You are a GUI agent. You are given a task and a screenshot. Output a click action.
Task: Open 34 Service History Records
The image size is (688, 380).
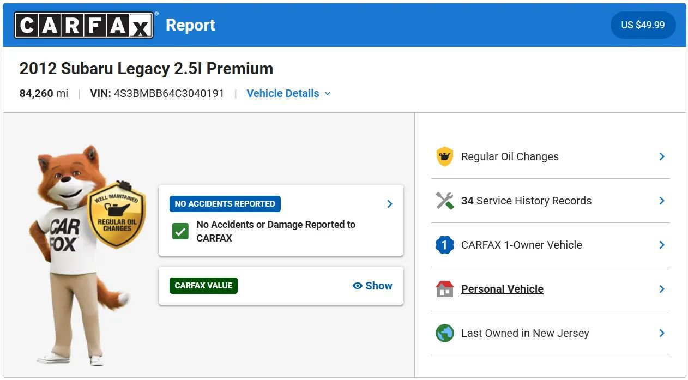coord(551,201)
